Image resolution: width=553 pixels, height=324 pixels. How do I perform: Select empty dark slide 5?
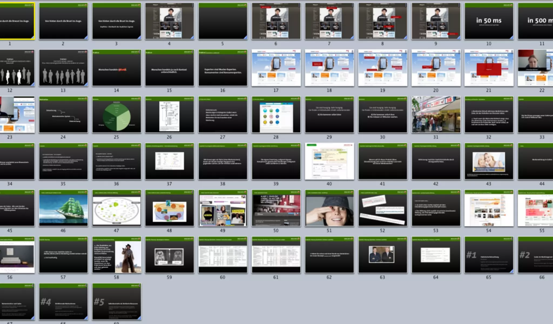pos(222,21)
